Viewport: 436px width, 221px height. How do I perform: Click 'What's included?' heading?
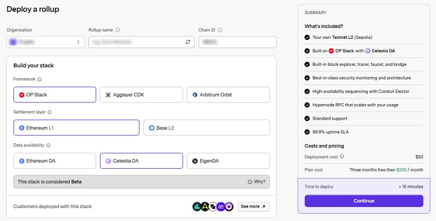pyautogui.click(x=324, y=26)
